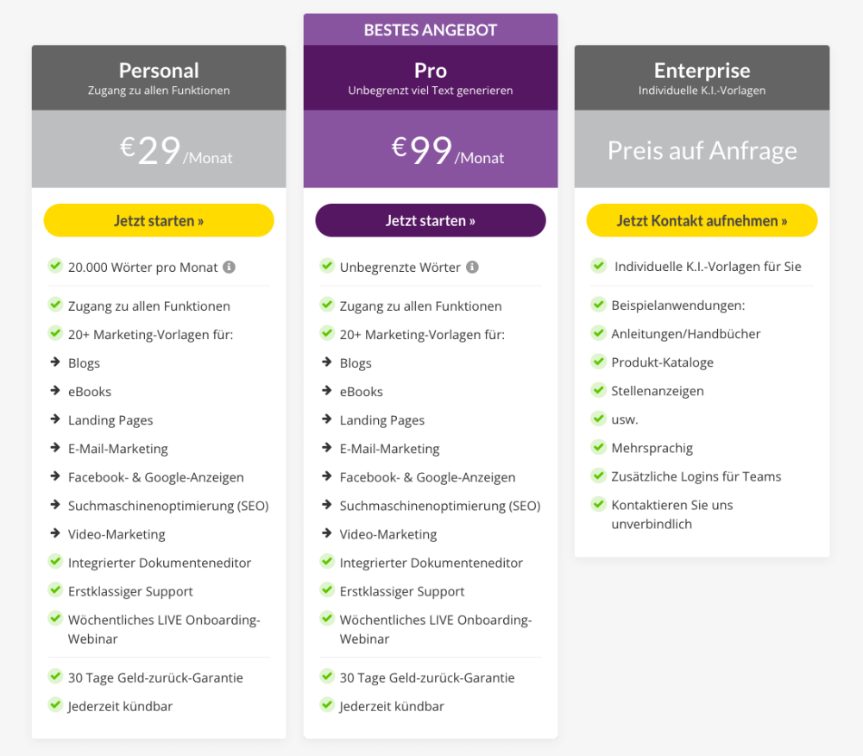This screenshot has width=863, height=756.
Task: Start the Pro plan with purple Jetzt starten
Action: click(x=431, y=221)
